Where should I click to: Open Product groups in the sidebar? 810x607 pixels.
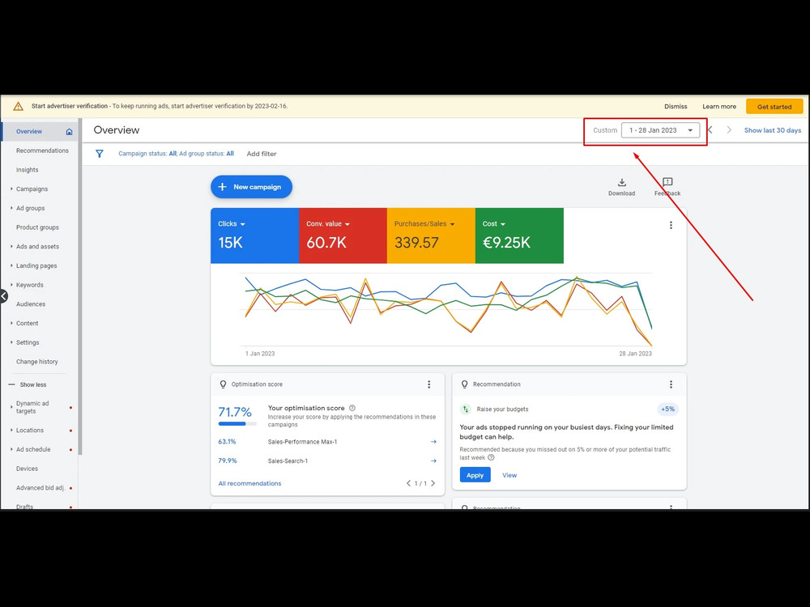(x=37, y=227)
